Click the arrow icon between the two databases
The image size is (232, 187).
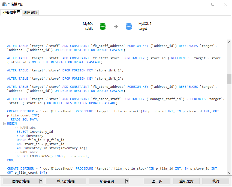116,26
